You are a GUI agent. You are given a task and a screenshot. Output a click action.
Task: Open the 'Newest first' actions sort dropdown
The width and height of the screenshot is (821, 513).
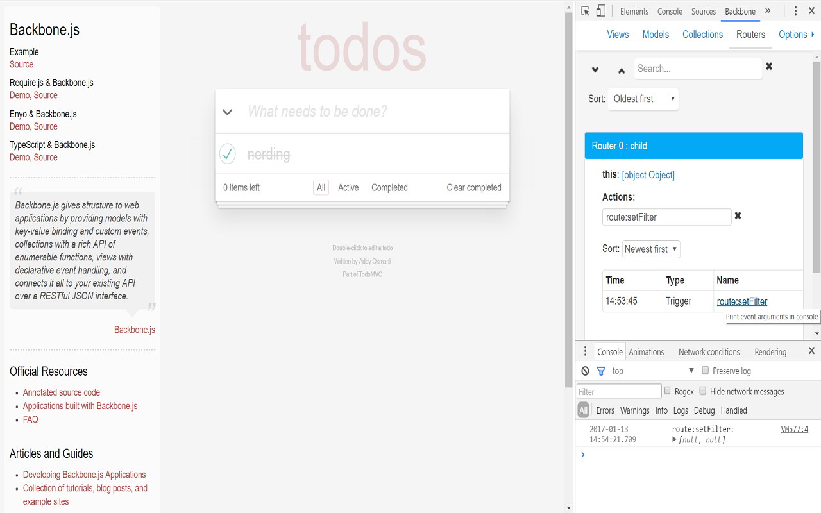651,249
